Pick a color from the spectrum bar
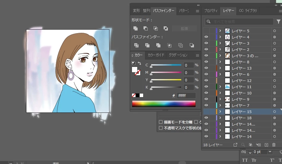The height and width of the screenshot is (164, 282). [164, 104]
